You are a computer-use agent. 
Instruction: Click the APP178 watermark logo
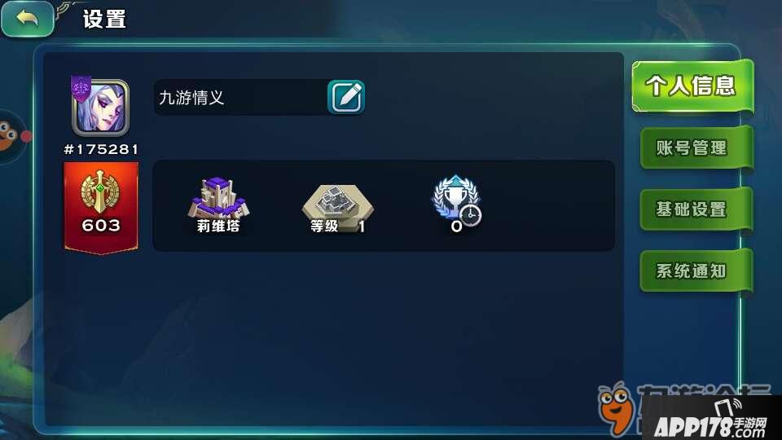(x=710, y=419)
